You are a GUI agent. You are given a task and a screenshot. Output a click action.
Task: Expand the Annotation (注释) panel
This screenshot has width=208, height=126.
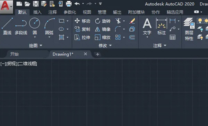coord(159,45)
